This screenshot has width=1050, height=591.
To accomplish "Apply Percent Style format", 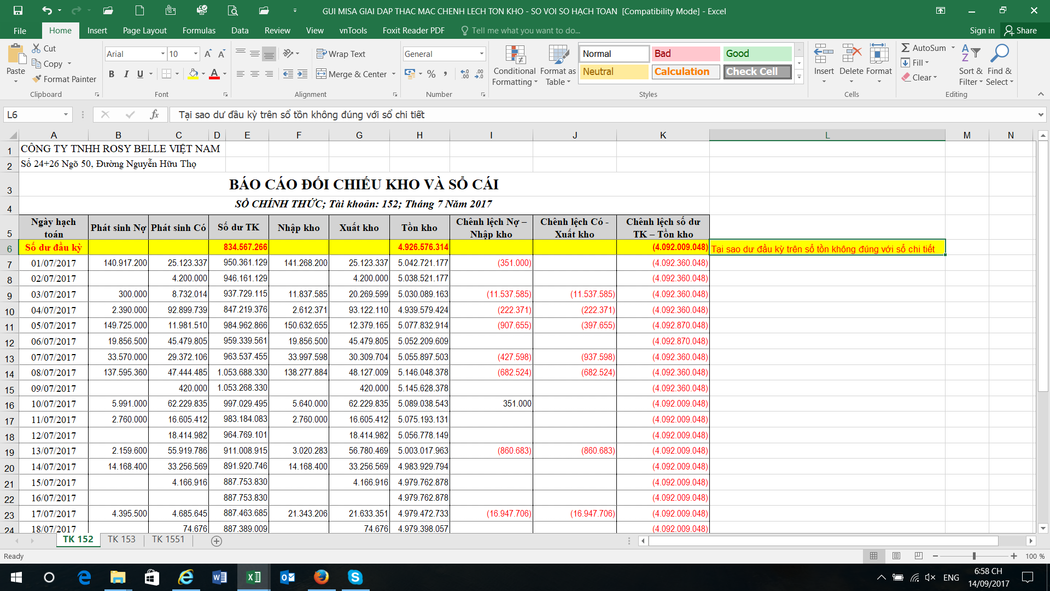I will pos(431,74).
